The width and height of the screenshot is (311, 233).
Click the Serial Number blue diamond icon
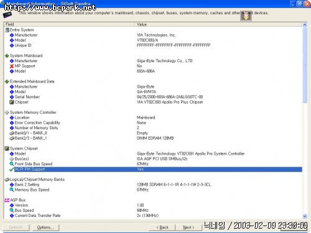[x=12, y=97]
